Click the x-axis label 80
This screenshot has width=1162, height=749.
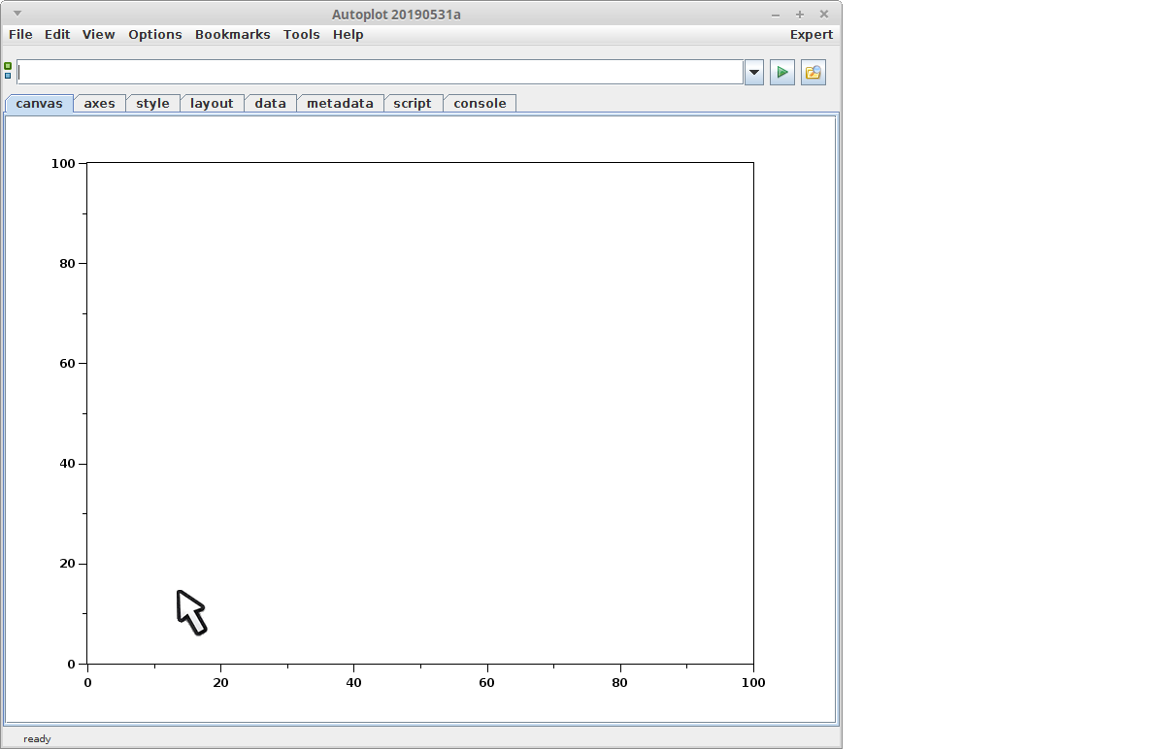click(x=619, y=683)
